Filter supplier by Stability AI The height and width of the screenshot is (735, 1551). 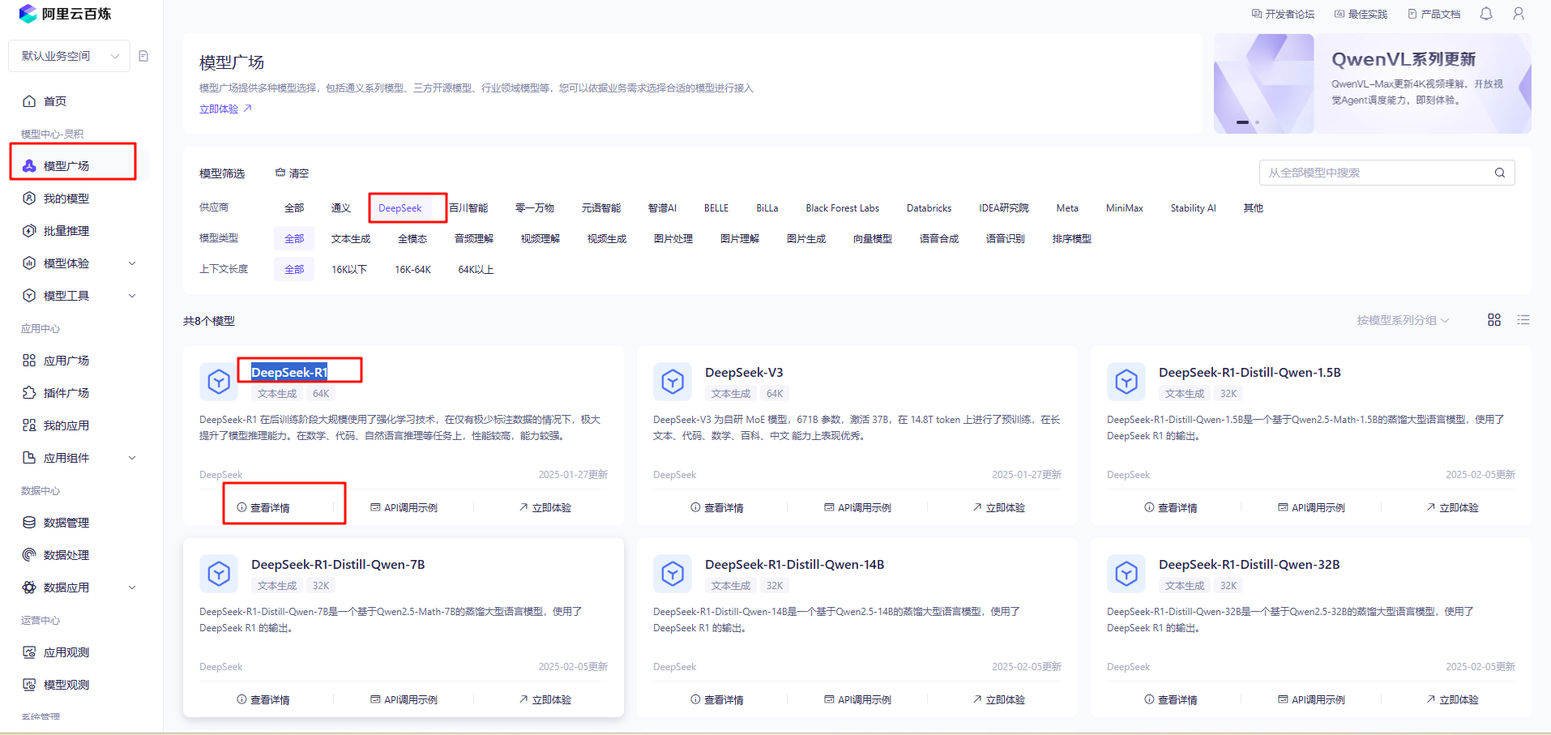tap(1193, 208)
